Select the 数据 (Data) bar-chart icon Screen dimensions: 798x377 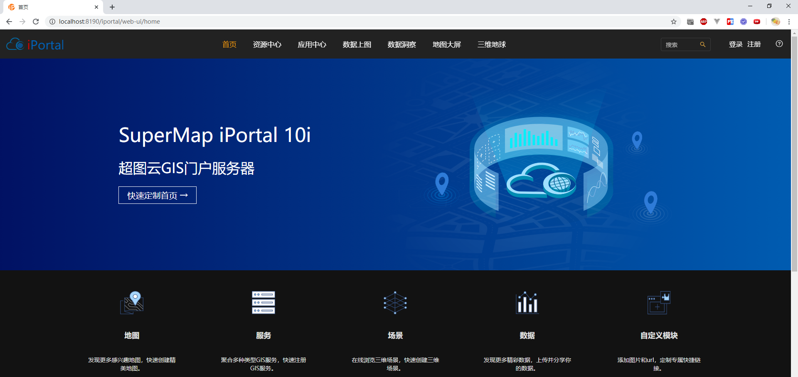(526, 303)
